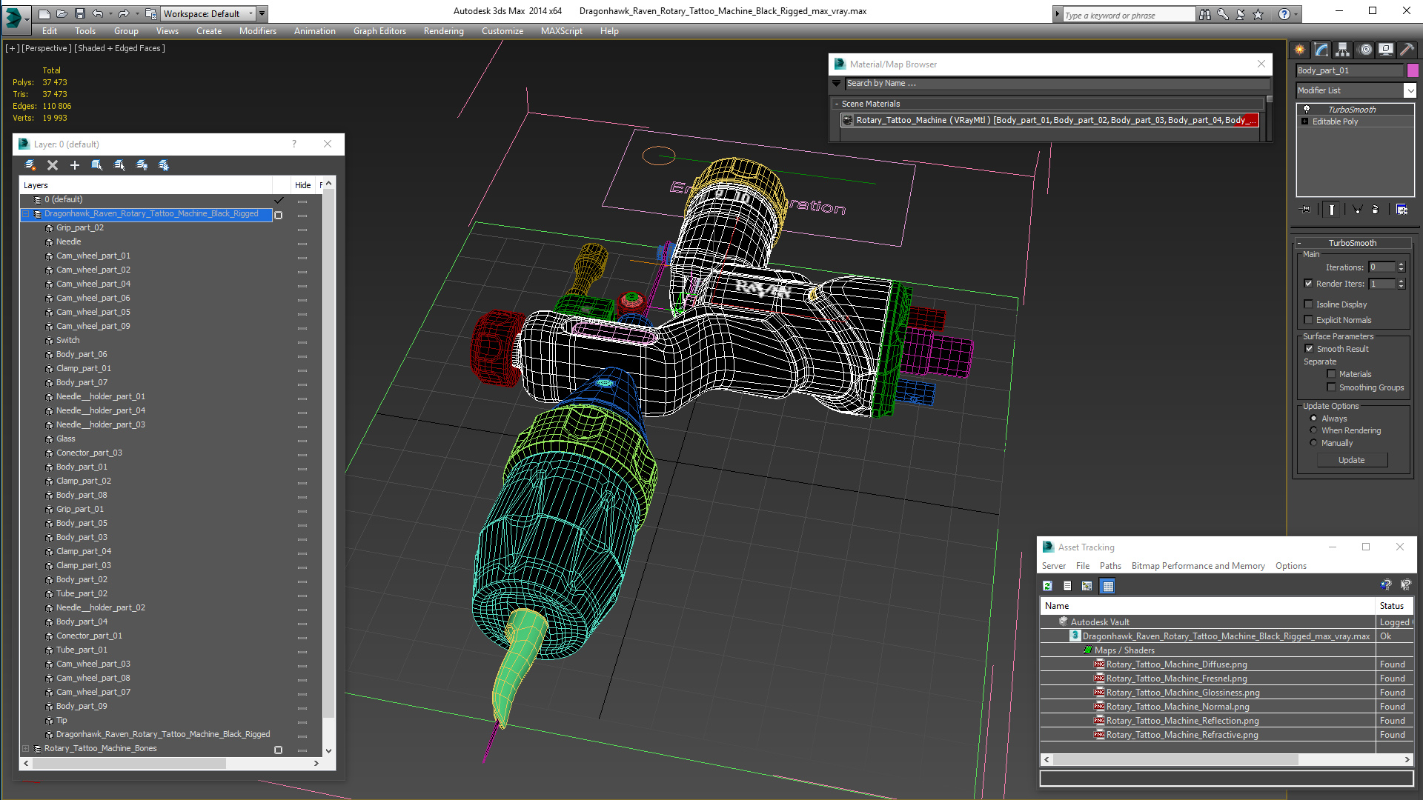Viewport: 1423px width, 800px height.
Task: Click Configure Modifier Sets icon
Action: (x=1402, y=210)
